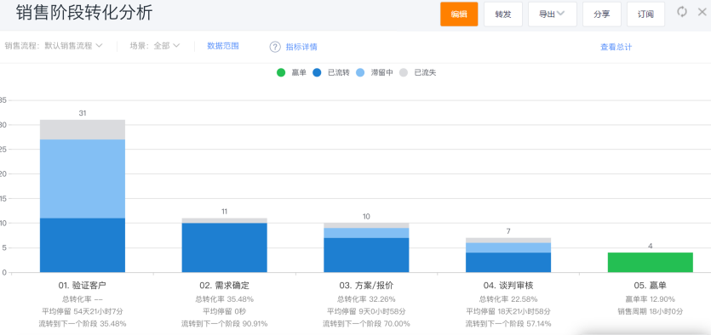Click 总转化率 22.58% text

pyautogui.click(x=508, y=299)
